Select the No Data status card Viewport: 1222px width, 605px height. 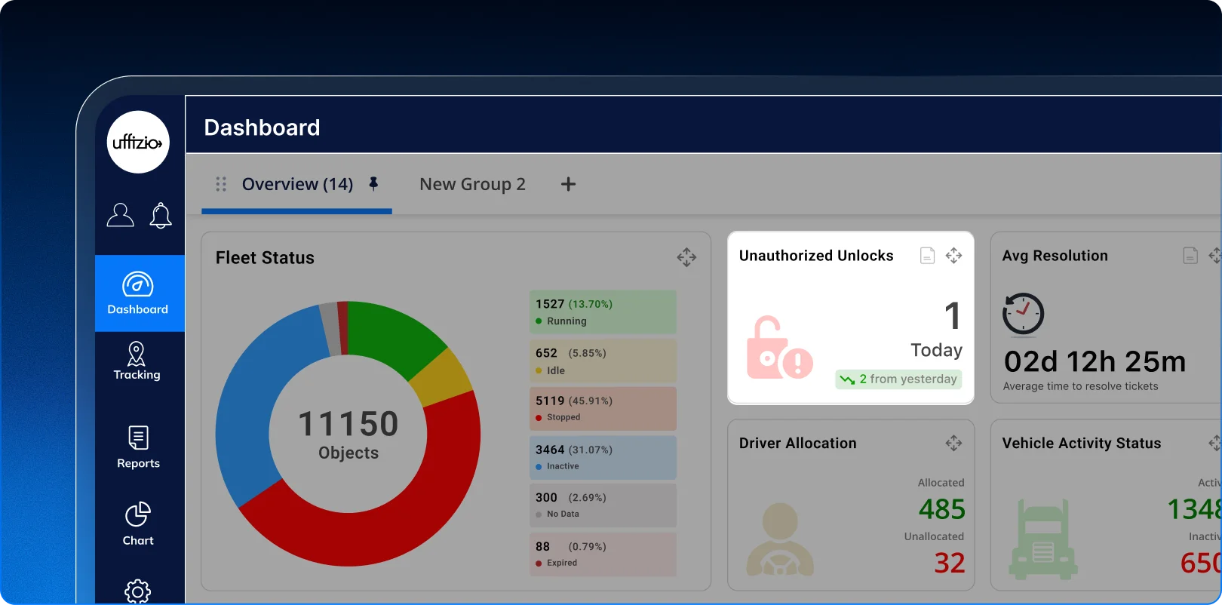pos(603,505)
